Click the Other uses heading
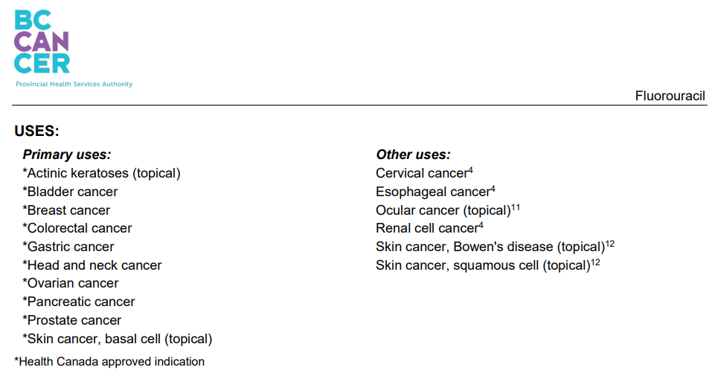Screen dimensions: 715x373 coord(413,155)
